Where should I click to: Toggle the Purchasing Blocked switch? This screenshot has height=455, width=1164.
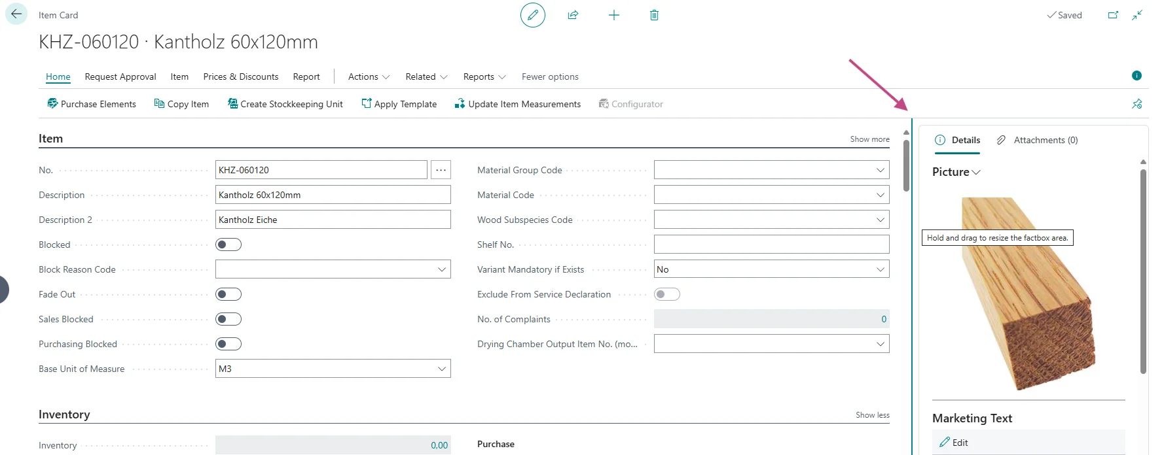pos(228,344)
